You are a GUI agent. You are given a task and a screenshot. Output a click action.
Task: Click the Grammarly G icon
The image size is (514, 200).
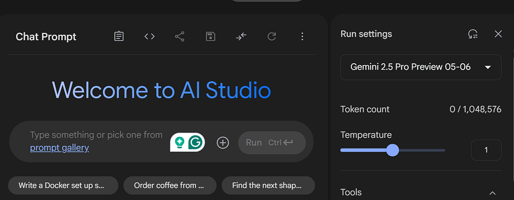point(195,142)
